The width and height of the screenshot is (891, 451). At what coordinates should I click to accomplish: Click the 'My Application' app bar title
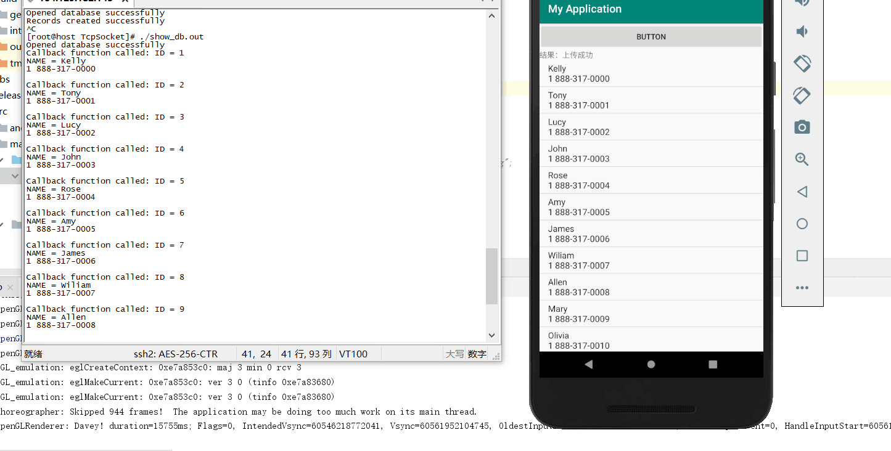click(x=585, y=9)
